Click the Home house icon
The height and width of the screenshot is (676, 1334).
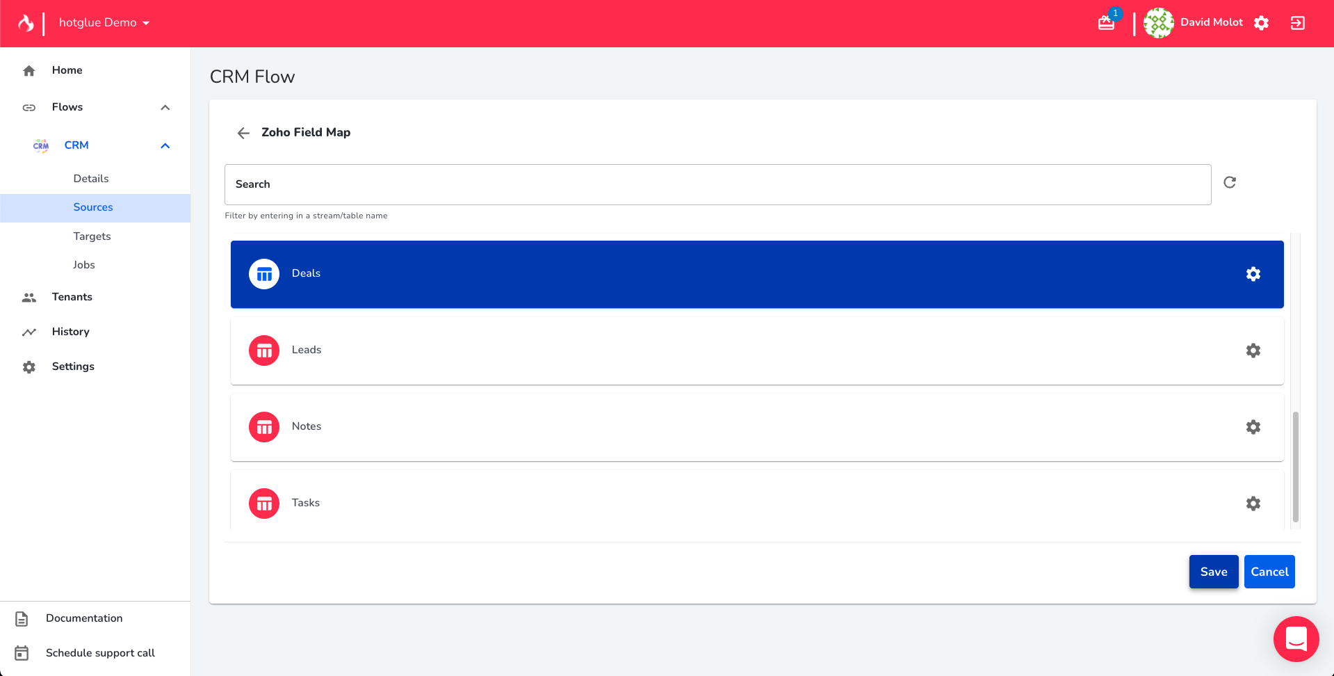(x=29, y=70)
